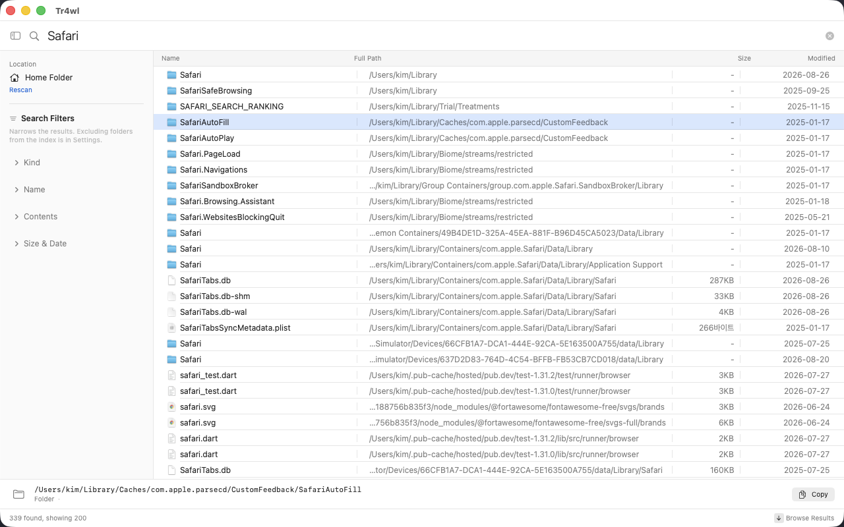The image size is (844, 527).
Task: Toggle the sidebar panel icon
Action: [15, 36]
